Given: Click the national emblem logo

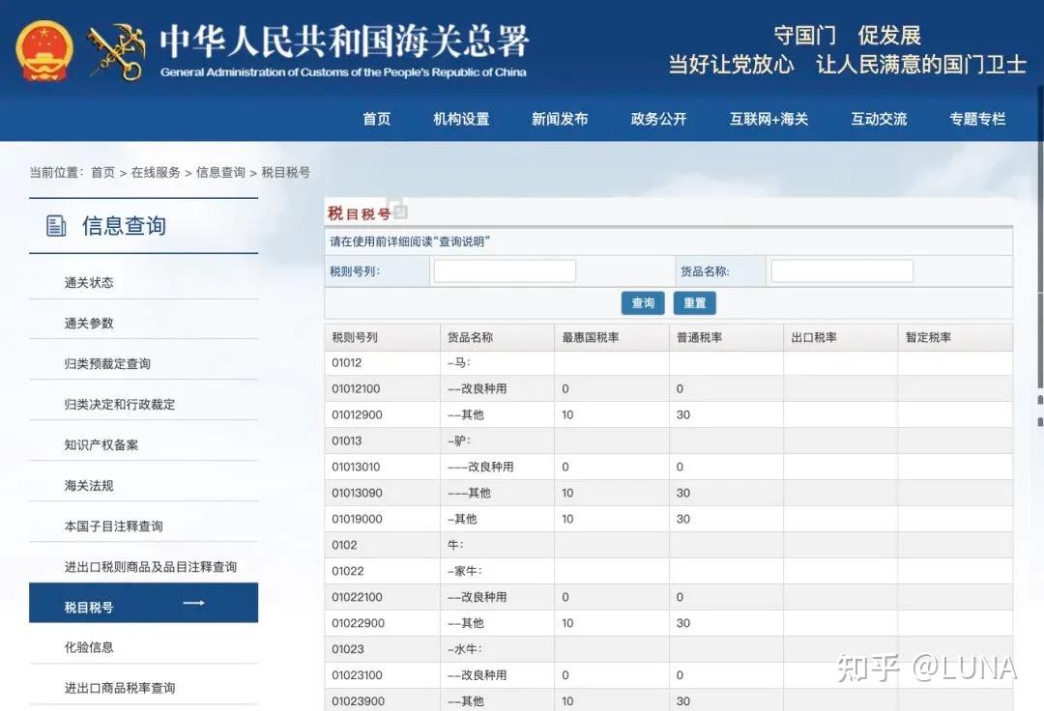Looking at the screenshot, I should [x=43, y=46].
